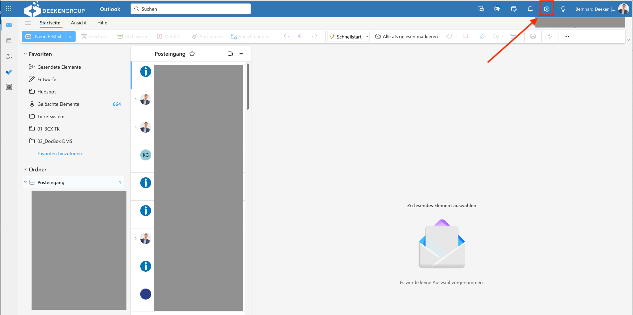Click Alle als gelesen markieren
This screenshot has height=315, width=633.
[x=407, y=36]
